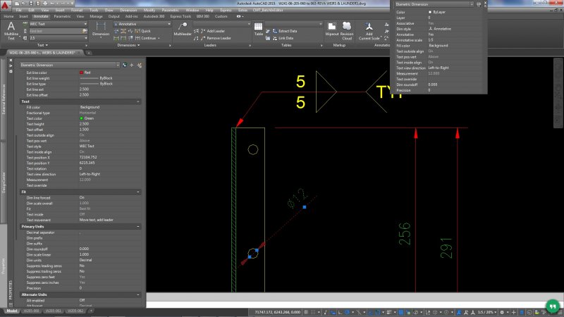Click Add Leader

point(213,31)
